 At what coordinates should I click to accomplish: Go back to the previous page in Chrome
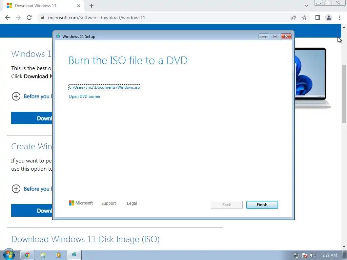pos(7,18)
